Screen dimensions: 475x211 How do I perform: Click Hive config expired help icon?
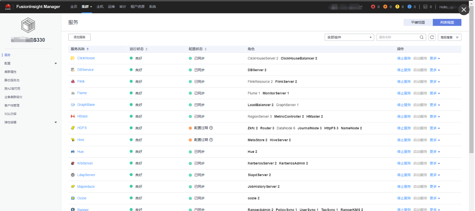point(211,140)
